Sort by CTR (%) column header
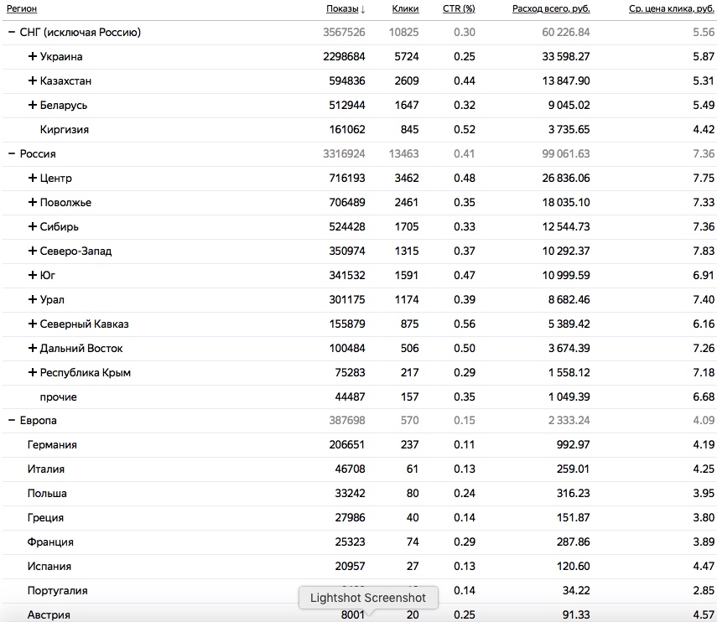 [x=459, y=8]
